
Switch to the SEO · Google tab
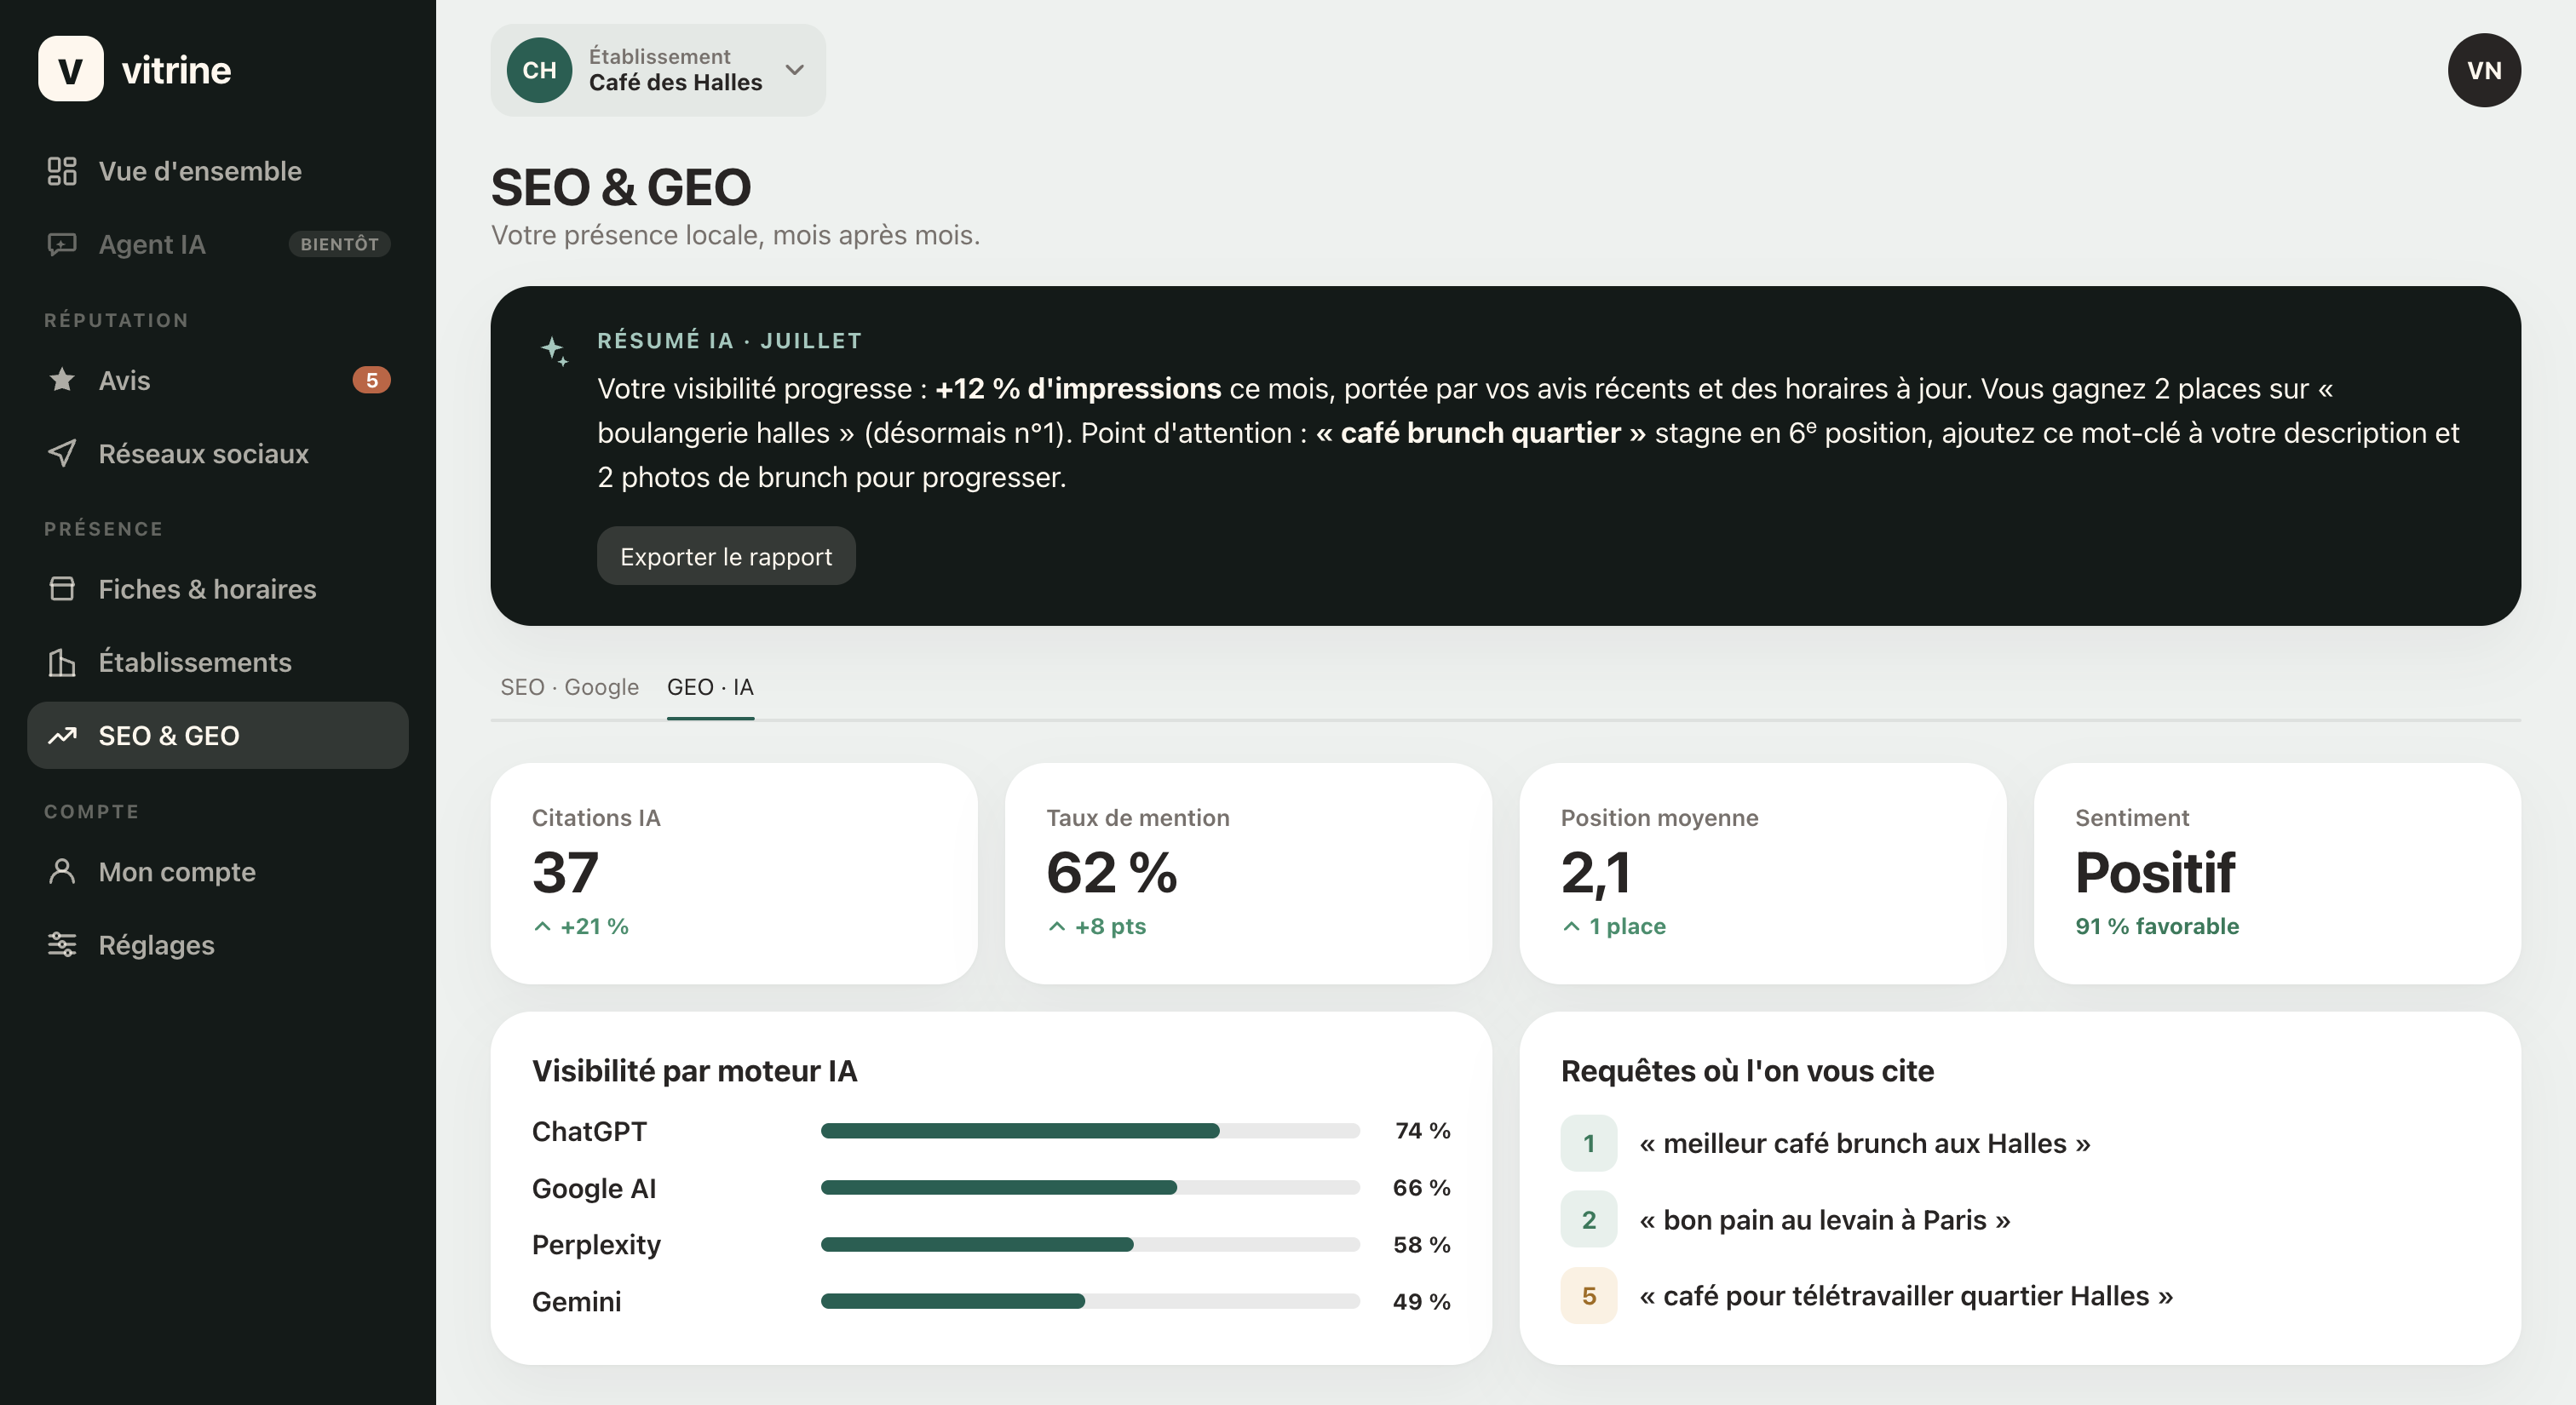(x=569, y=687)
